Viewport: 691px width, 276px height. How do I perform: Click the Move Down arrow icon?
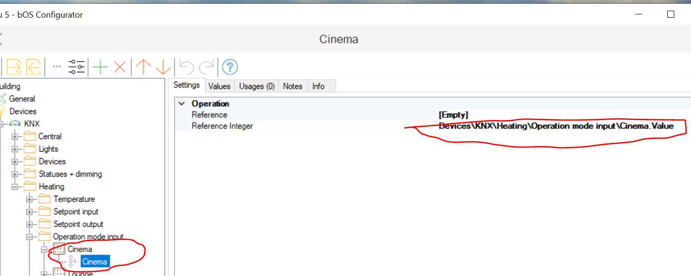[163, 67]
